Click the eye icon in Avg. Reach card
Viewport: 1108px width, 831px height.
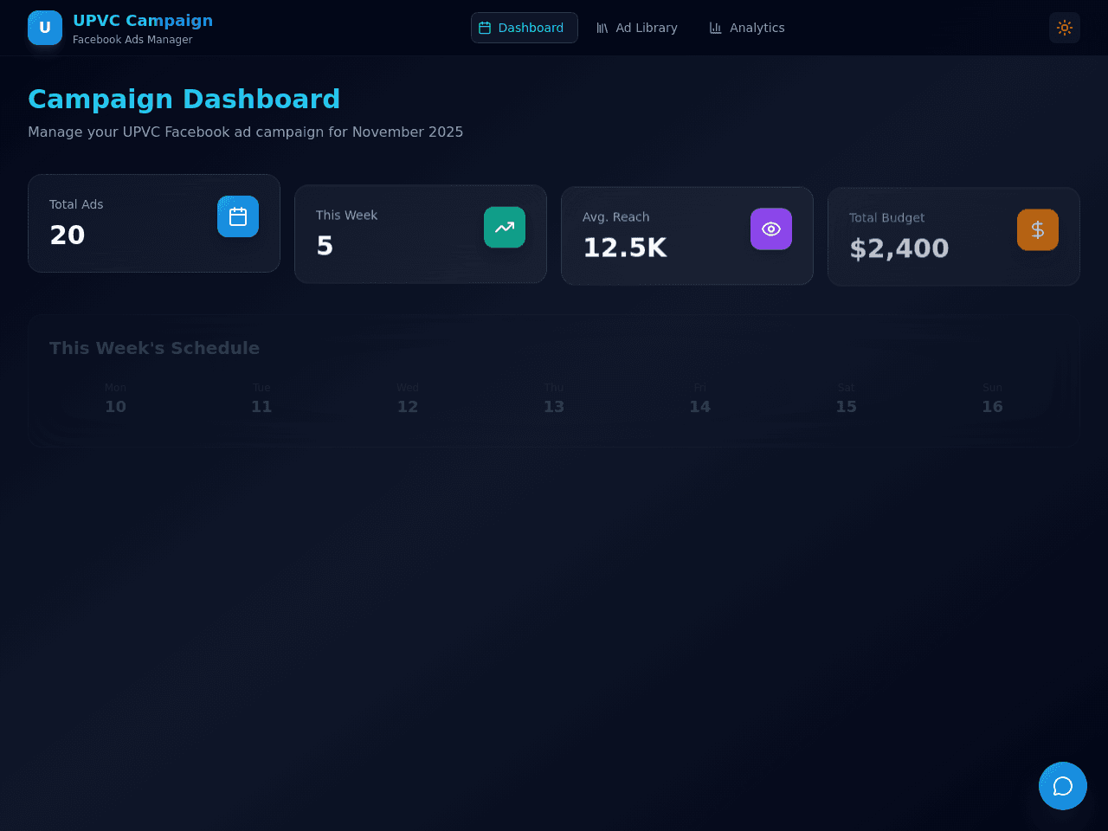click(771, 229)
